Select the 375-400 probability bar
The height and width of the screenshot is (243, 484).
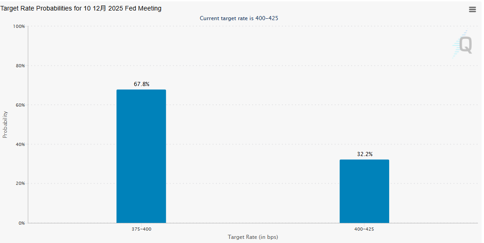(x=141, y=156)
